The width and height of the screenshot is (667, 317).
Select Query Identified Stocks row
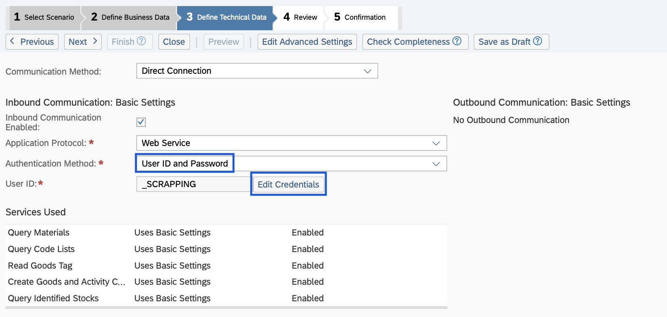pyautogui.click(x=226, y=298)
